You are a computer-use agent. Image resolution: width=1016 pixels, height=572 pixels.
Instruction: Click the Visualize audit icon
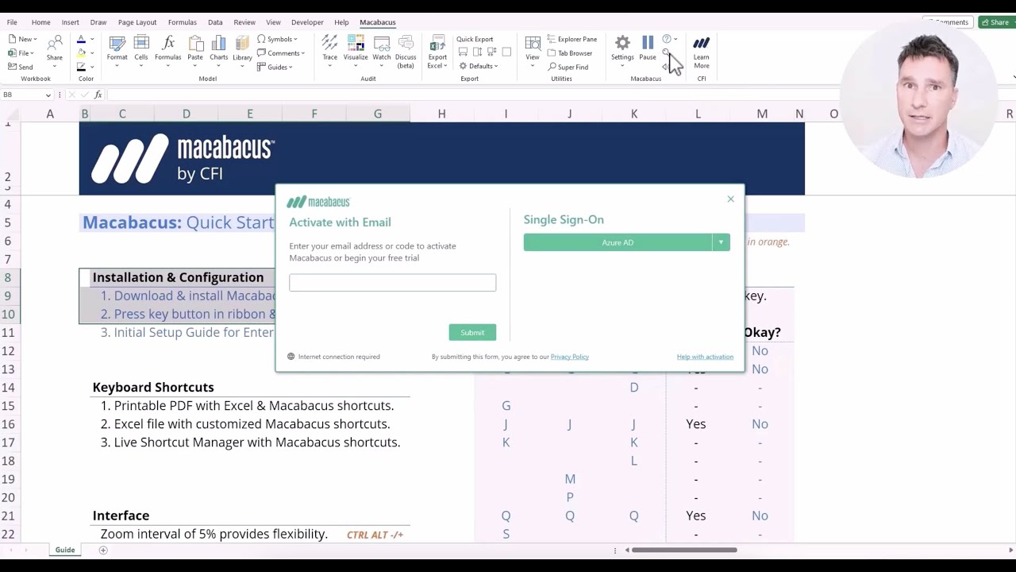tap(356, 48)
